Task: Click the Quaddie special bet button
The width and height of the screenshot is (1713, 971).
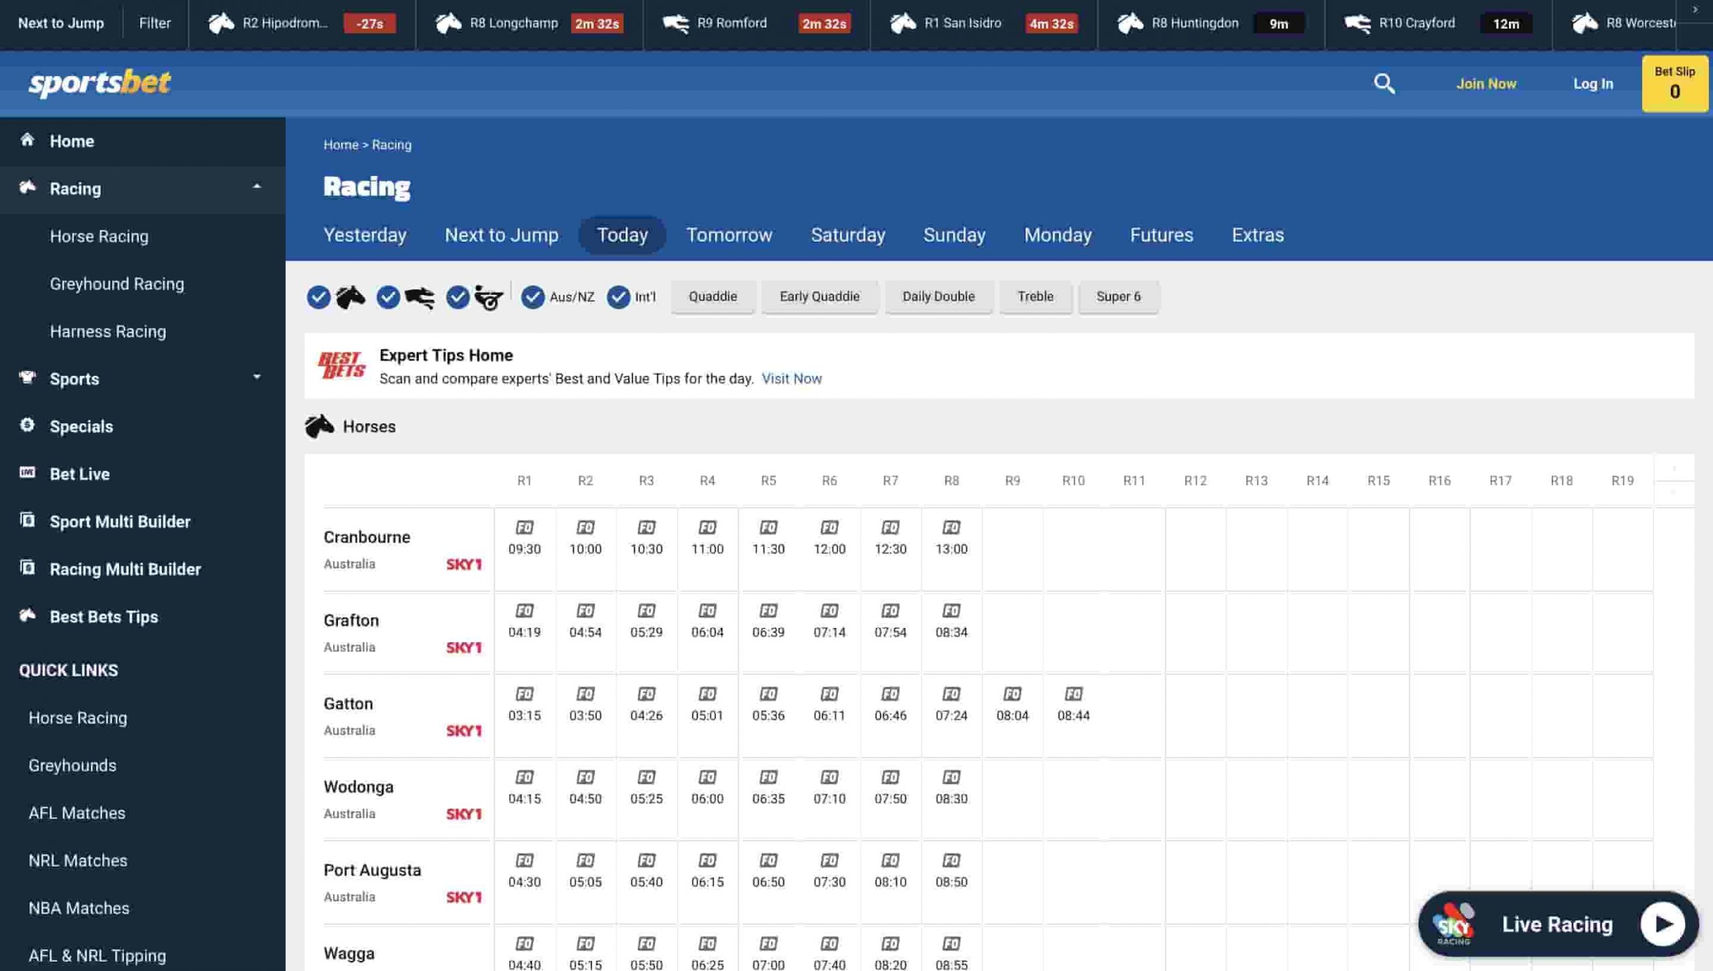Action: [x=712, y=296]
